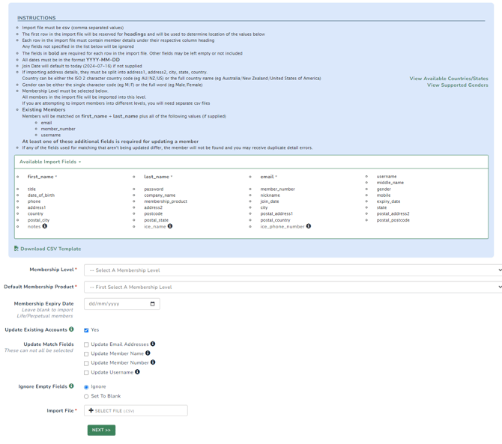Uncheck the Update Existing Accounts Yes checkbox

tap(86, 330)
